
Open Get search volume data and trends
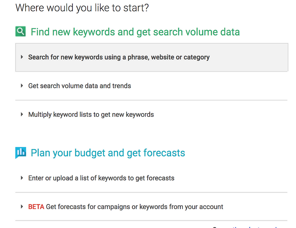(80, 86)
